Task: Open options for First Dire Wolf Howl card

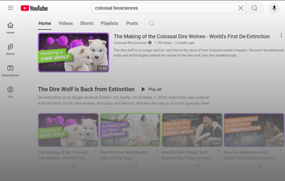Action: point(157,152)
